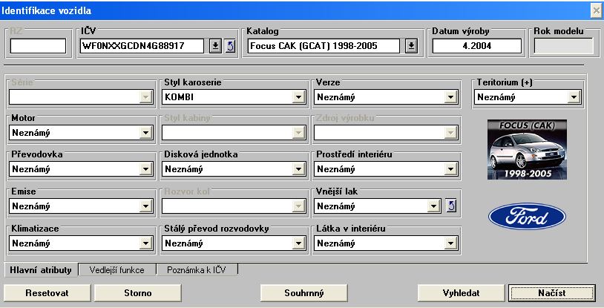Click the download arrow icon beside Katalog field

412,46
